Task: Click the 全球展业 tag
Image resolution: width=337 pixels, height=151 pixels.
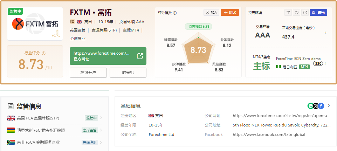Action: coord(77,39)
